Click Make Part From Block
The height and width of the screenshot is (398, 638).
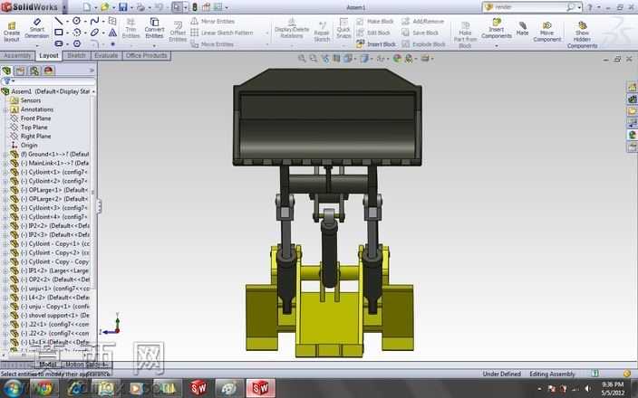[465, 35]
